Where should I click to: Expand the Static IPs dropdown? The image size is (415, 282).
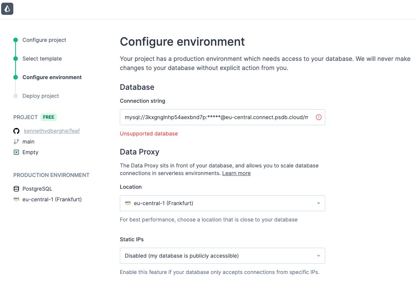222,256
